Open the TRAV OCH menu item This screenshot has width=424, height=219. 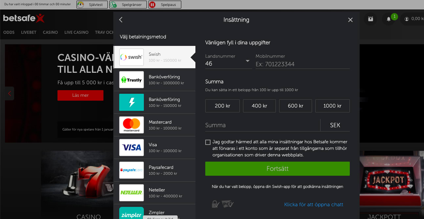coord(104,32)
